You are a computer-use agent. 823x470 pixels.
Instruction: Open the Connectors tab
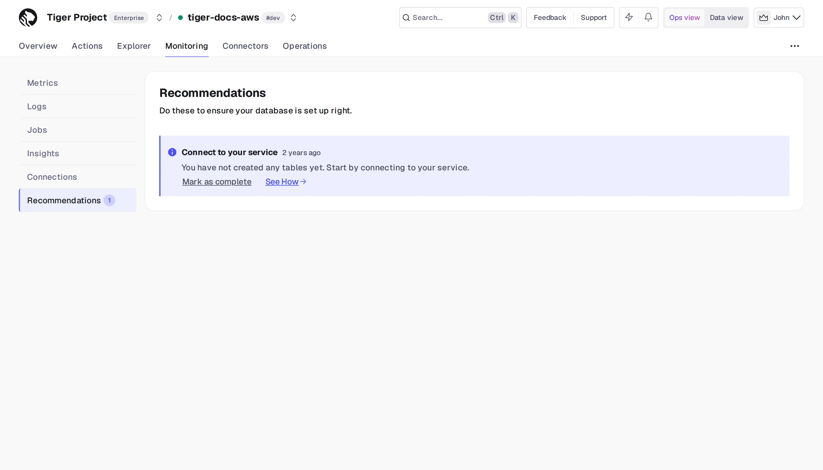pos(245,46)
